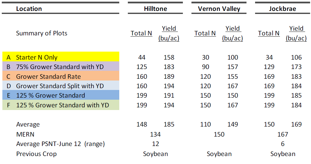Viewport: 311px width, 164px height.
Task: Click underlined Total N under Jockbrae
Action: click(x=269, y=33)
